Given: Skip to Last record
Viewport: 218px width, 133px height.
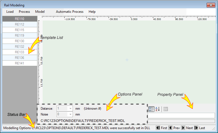Looking at the screenshot, I should pos(199,128).
